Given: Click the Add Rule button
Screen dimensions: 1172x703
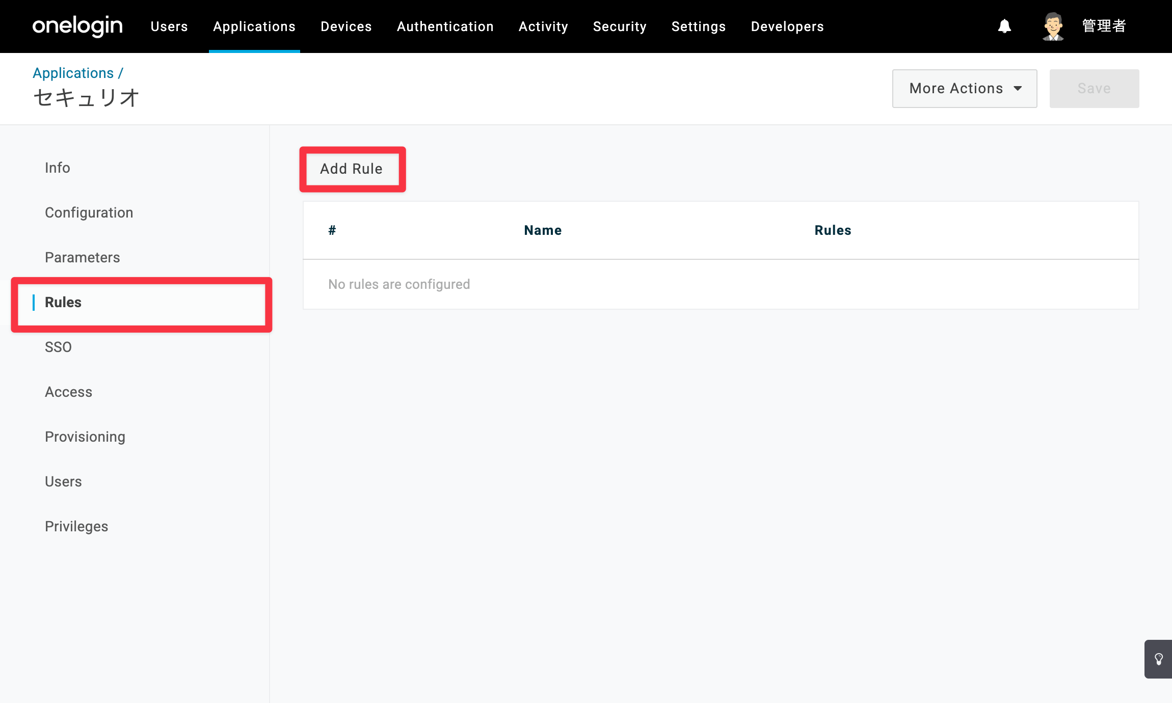Looking at the screenshot, I should (352, 169).
